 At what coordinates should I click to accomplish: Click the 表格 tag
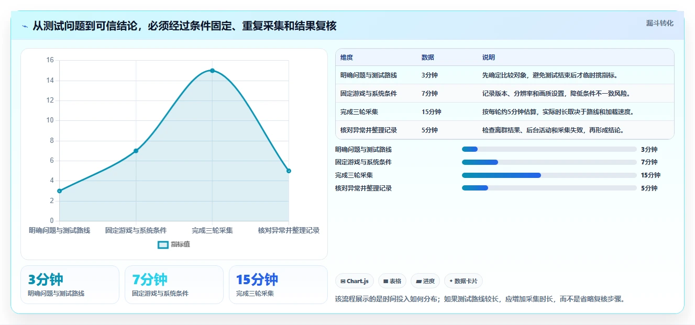(392, 281)
